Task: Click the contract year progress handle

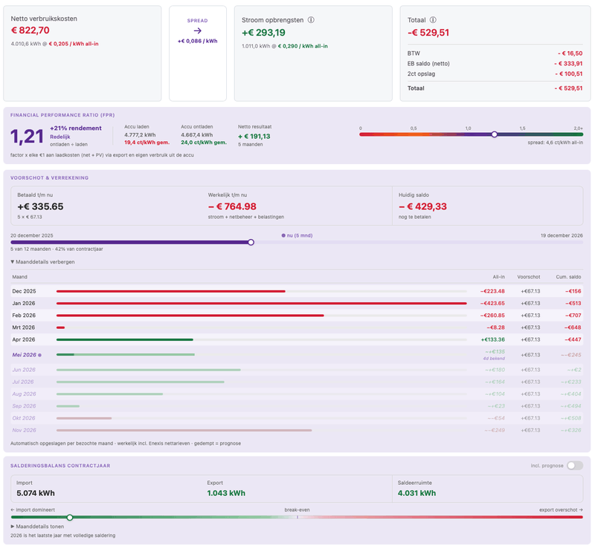Action: [x=251, y=242]
